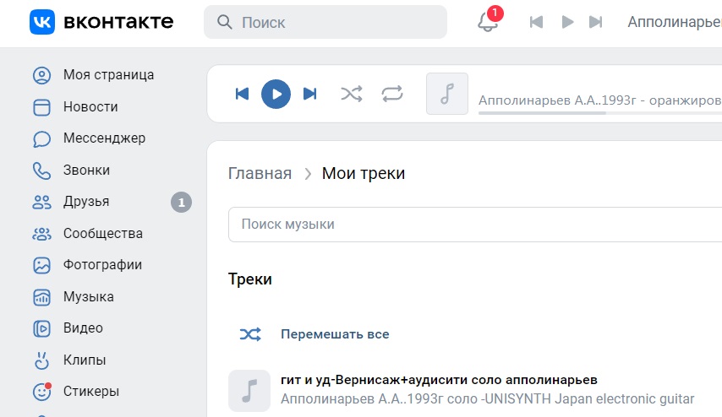The image size is (722, 417).
Task: Toggle repeat mode in the player
Action: coord(392,94)
